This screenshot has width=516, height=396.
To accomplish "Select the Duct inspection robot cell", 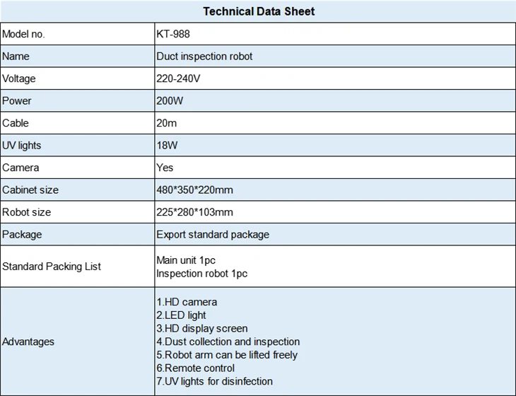I will 335,57.
